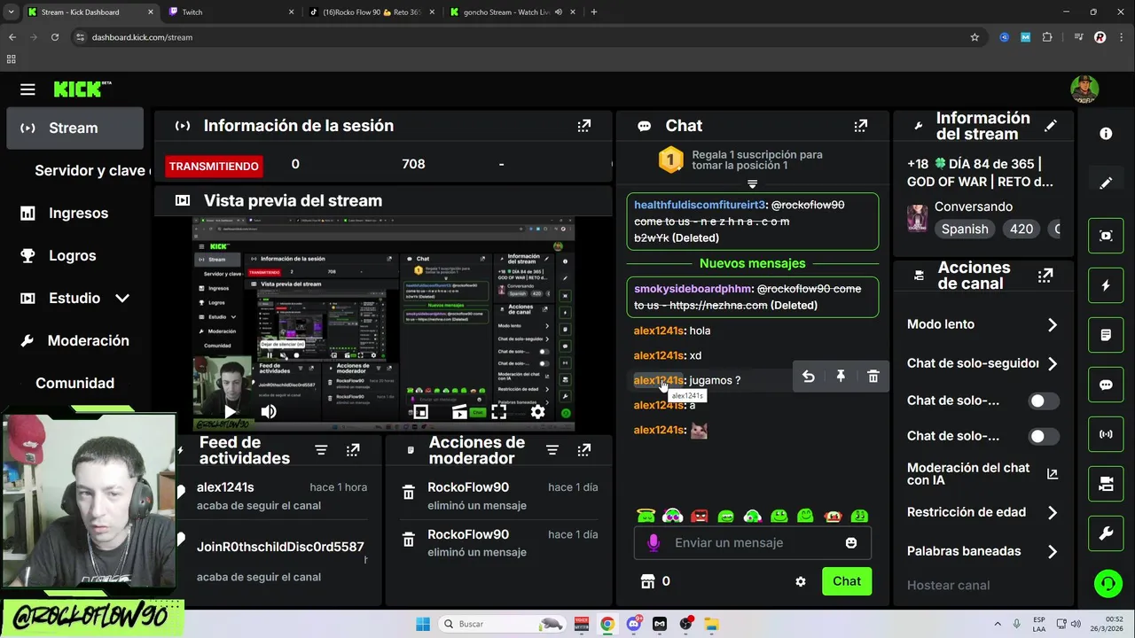
Task: Click the purple microphone icon in the message box
Action: tap(654, 542)
